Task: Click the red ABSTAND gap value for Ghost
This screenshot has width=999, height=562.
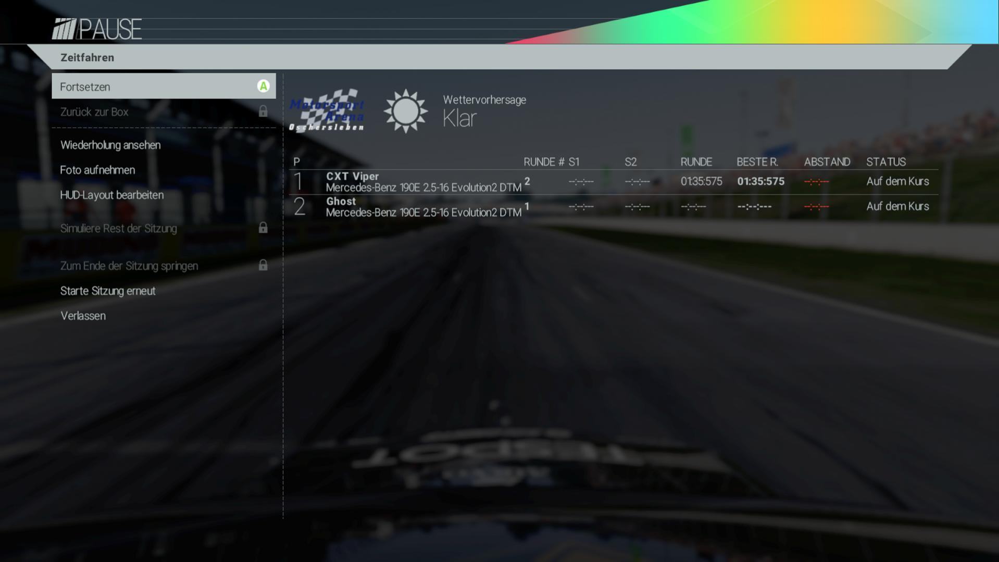Action: pyautogui.click(x=816, y=207)
